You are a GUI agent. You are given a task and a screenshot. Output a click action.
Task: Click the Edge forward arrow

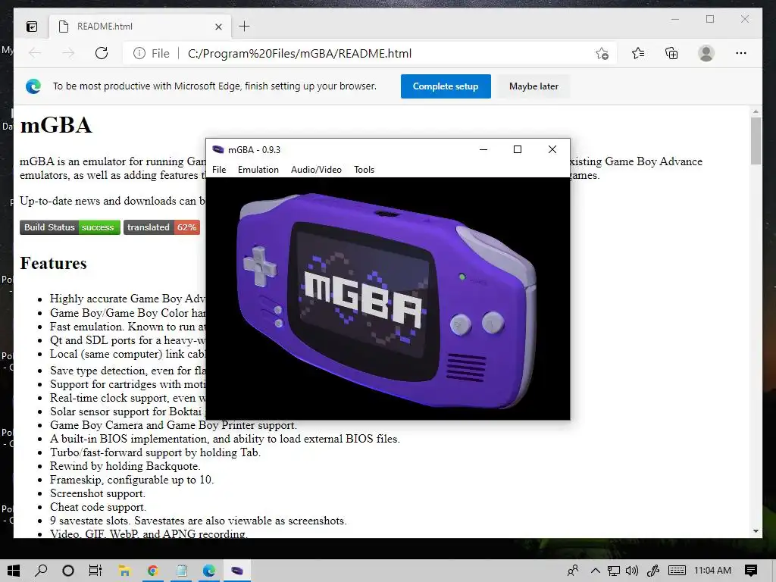pyautogui.click(x=68, y=53)
